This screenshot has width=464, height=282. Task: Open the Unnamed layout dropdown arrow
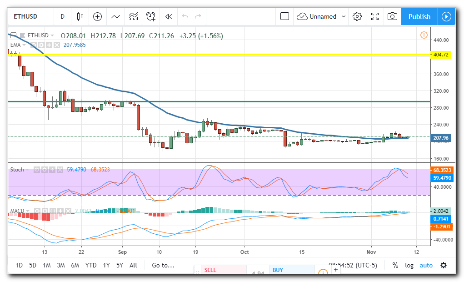click(343, 16)
